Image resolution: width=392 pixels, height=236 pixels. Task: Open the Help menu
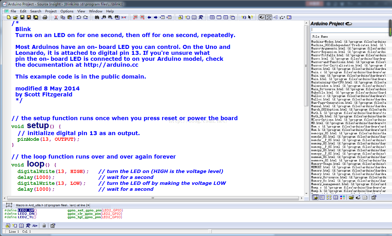tap(110, 11)
